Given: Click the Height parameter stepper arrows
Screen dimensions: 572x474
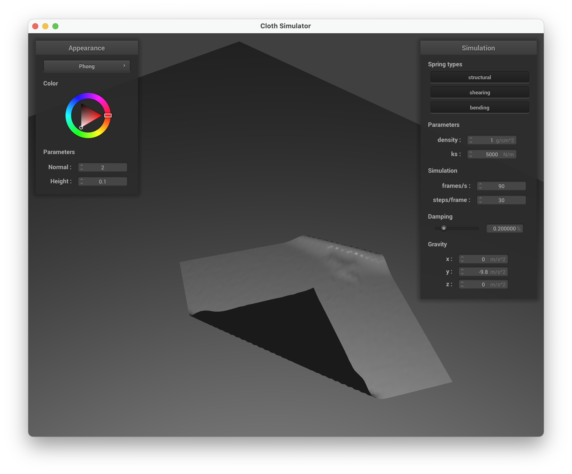Looking at the screenshot, I should (81, 181).
